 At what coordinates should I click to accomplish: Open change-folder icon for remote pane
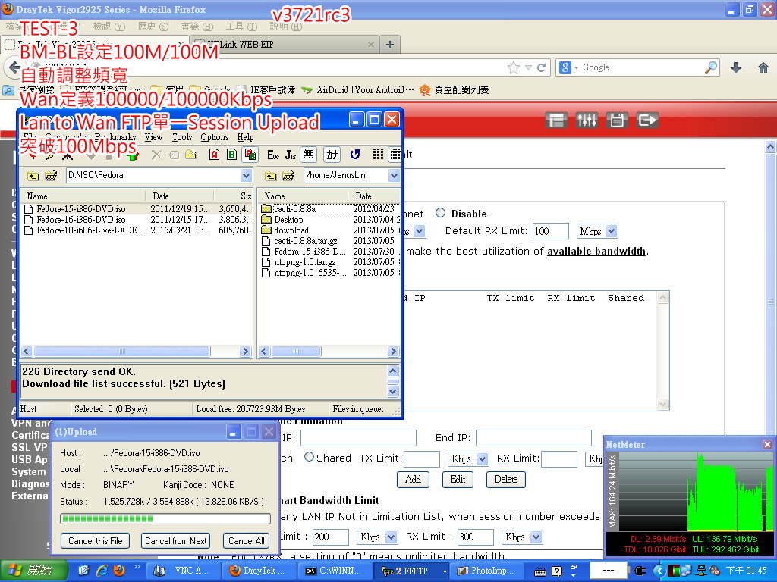coord(288,175)
